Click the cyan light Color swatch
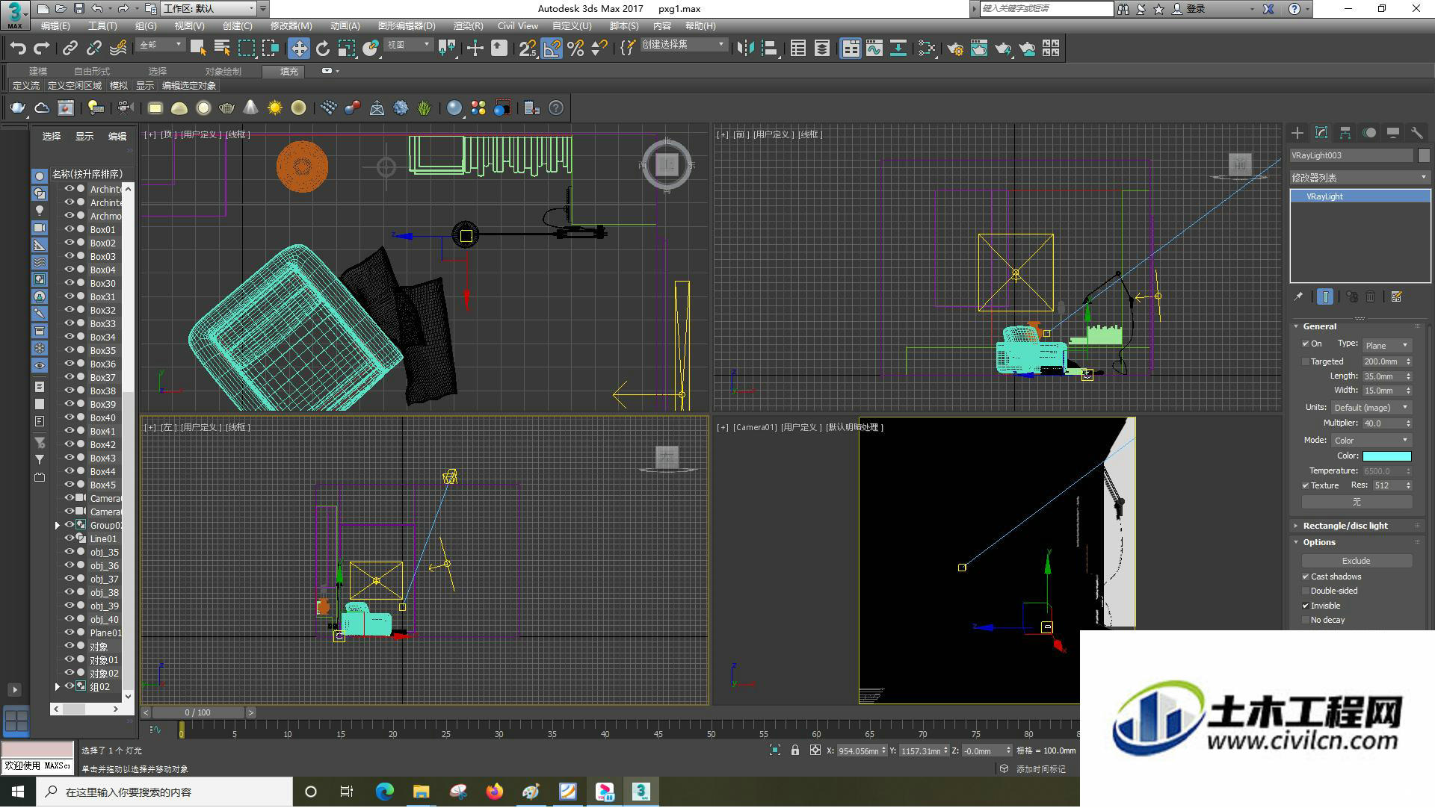This screenshot has width=1435, height=808. pos(1387,456)
